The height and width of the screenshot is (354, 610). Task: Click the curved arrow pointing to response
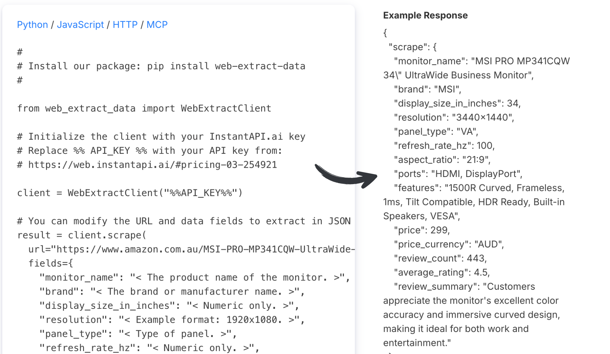[x=346, y=176]
